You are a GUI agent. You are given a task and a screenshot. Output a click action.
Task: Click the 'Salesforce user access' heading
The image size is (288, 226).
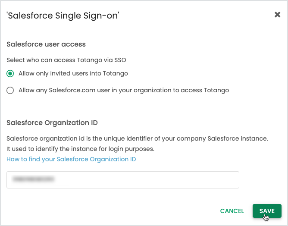(46, 44)
